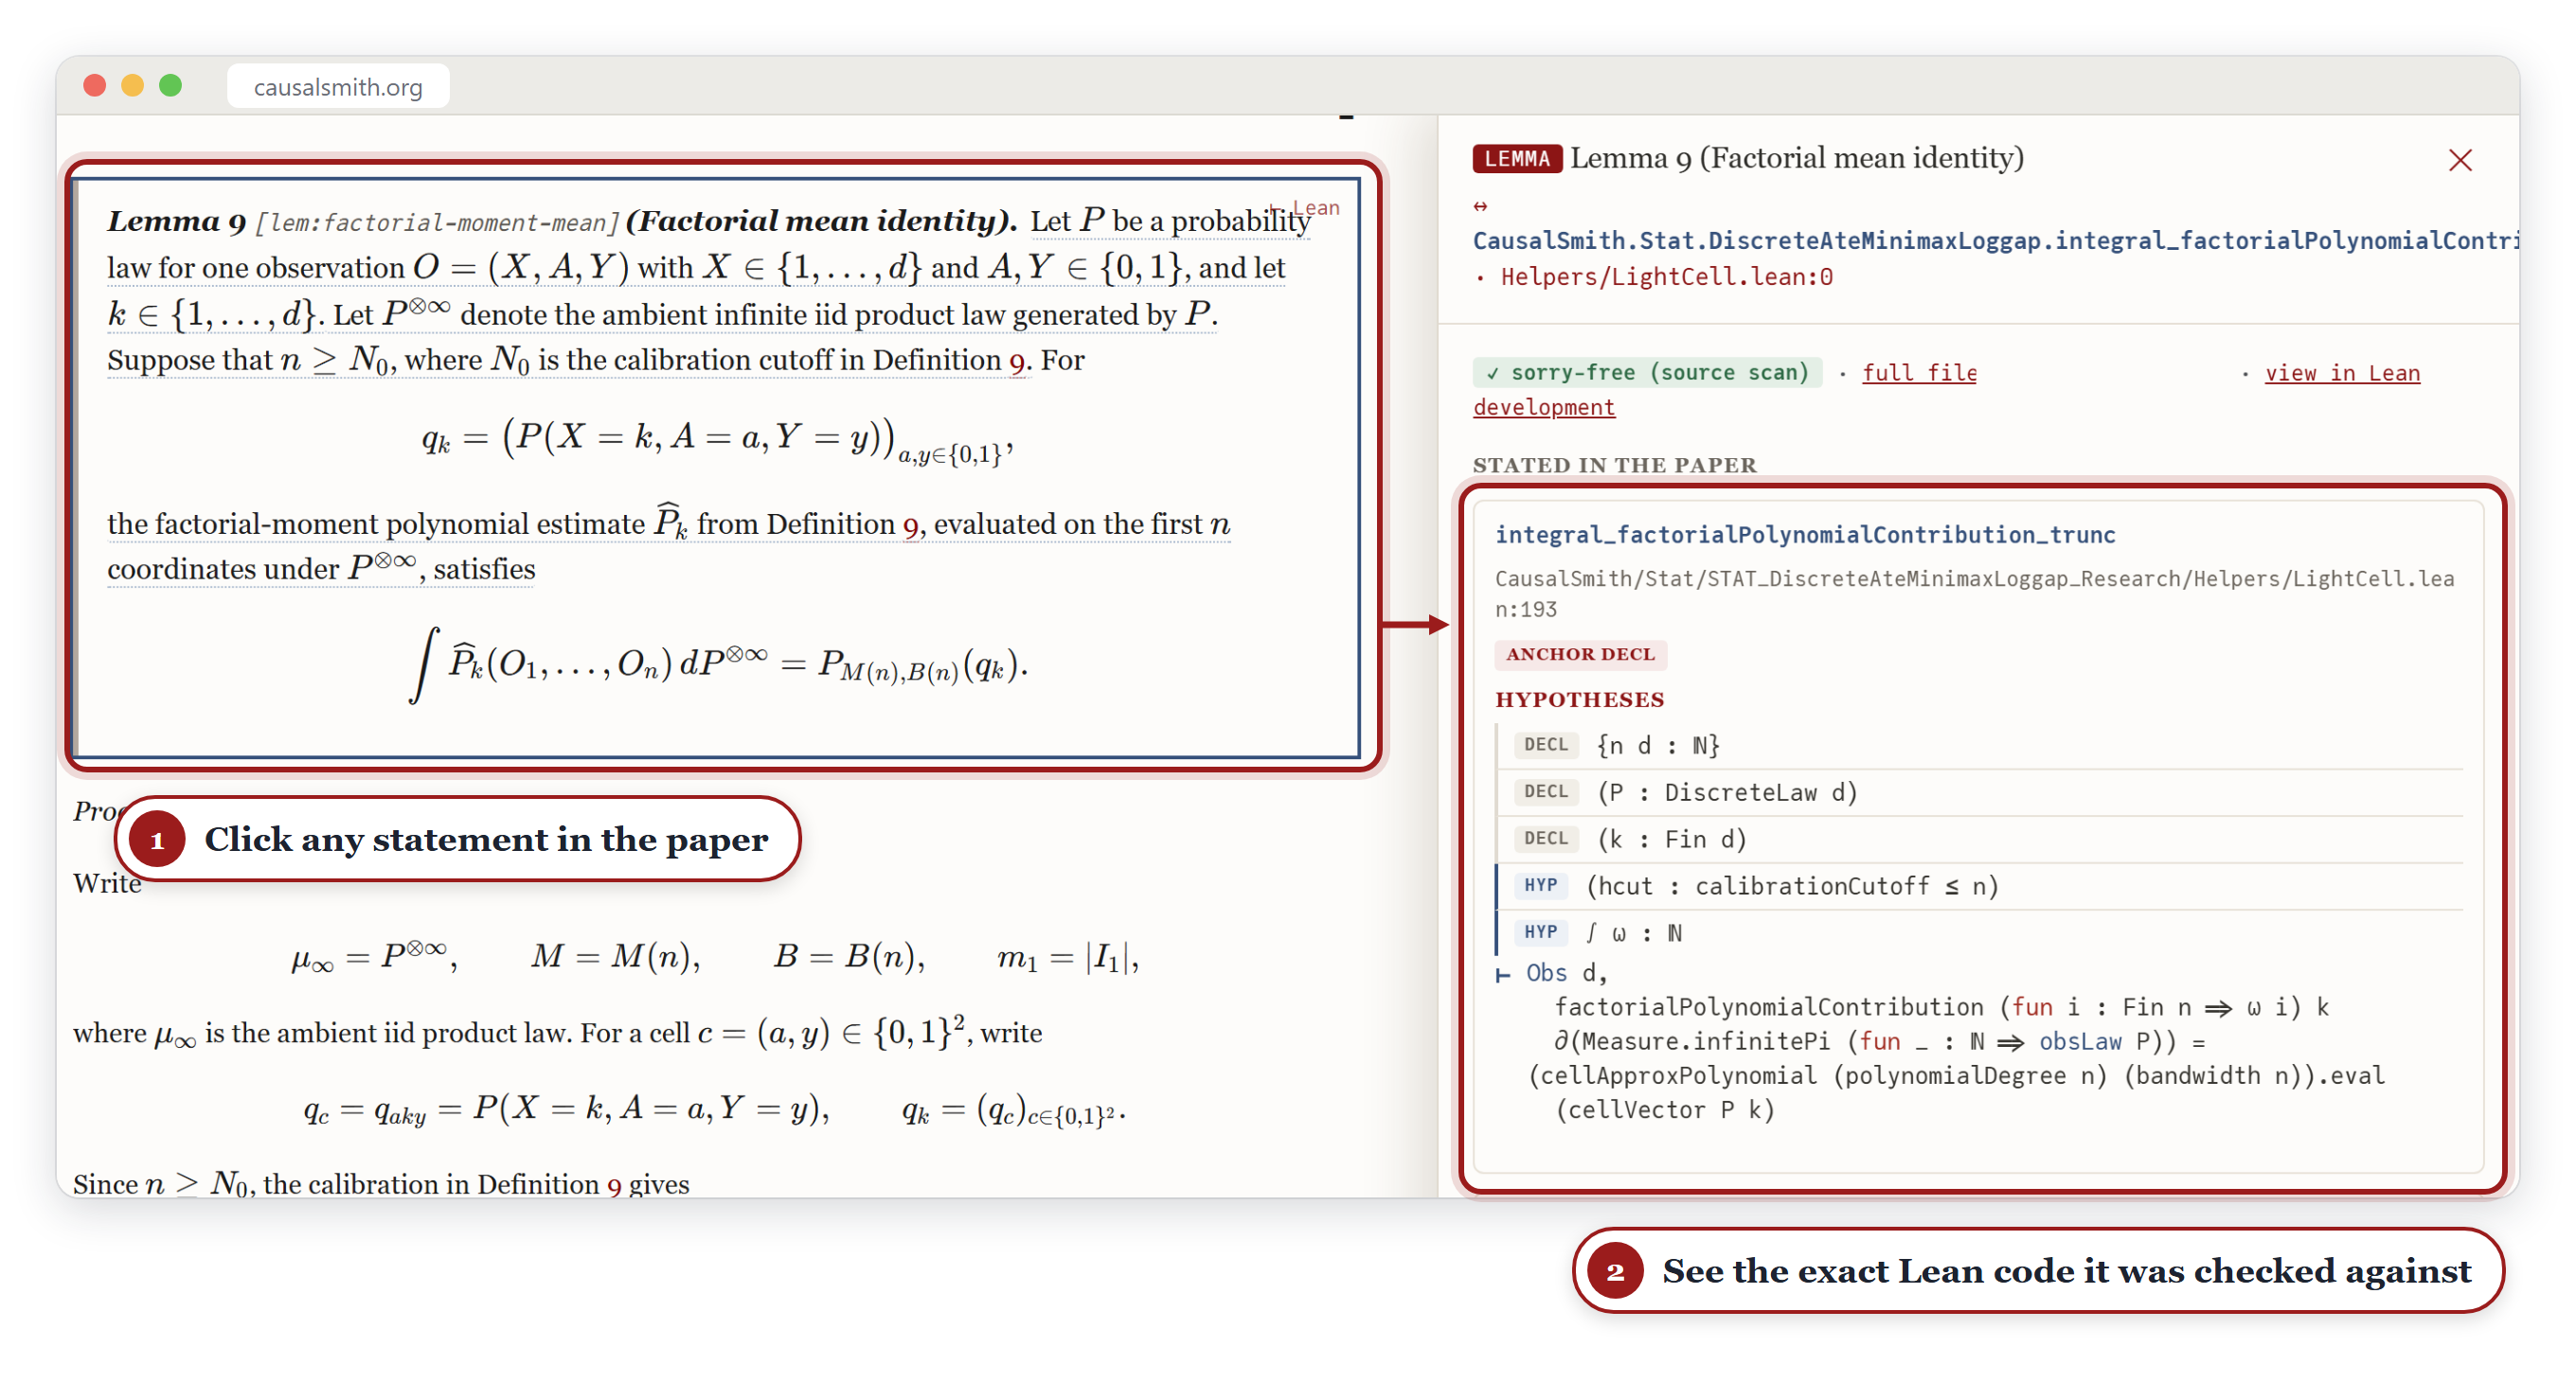Image resolution: width=2576 pixels, height=1382 pixels.
Task: Click the causalsmith.org address bar
Action: coord(338,87)
